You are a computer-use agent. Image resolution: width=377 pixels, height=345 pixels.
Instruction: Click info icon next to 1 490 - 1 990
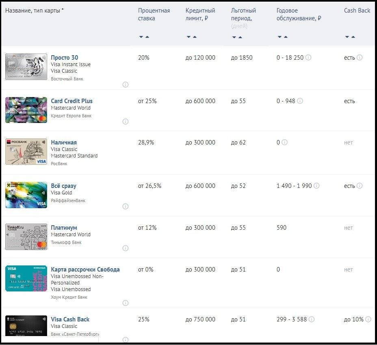click(316, 186)
